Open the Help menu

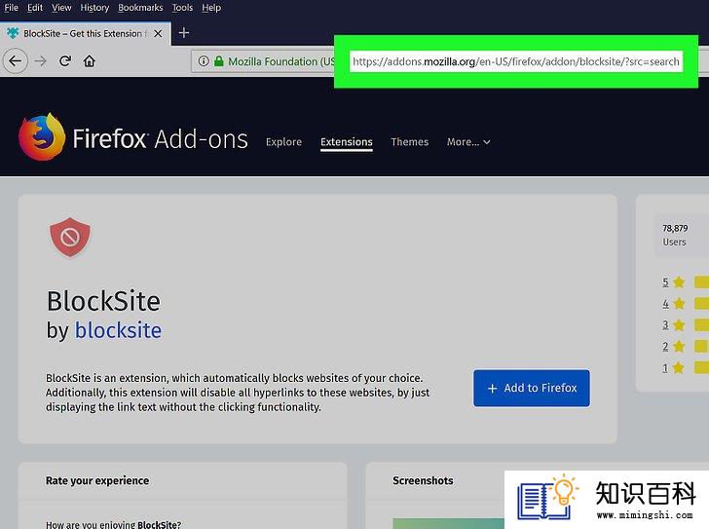pos(211,8)
